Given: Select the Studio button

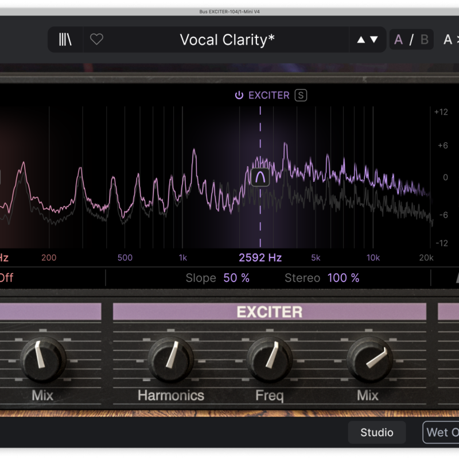Looking at the screenshot, I should (377, 433).
